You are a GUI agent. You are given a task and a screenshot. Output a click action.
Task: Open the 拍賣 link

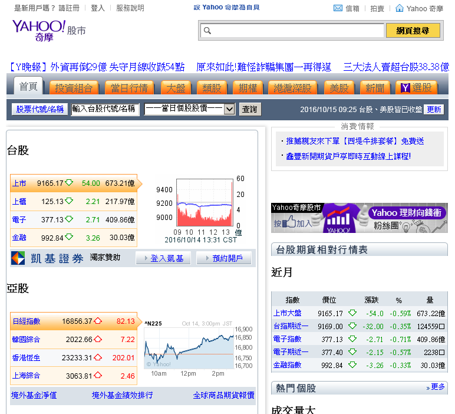(377, 8)
